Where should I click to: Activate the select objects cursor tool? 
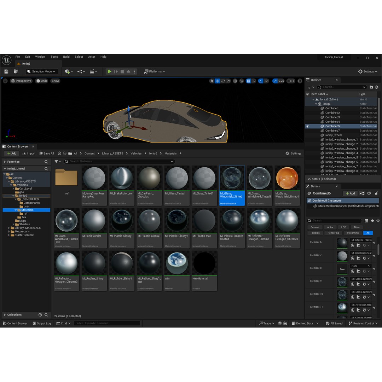212,81
